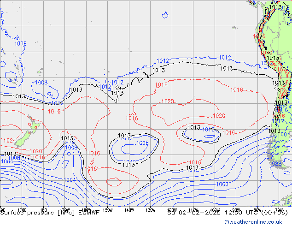The height and width of the screenshot is (226, 292).
Task: Click the 1004 label on the right edge
Action: 285,134
